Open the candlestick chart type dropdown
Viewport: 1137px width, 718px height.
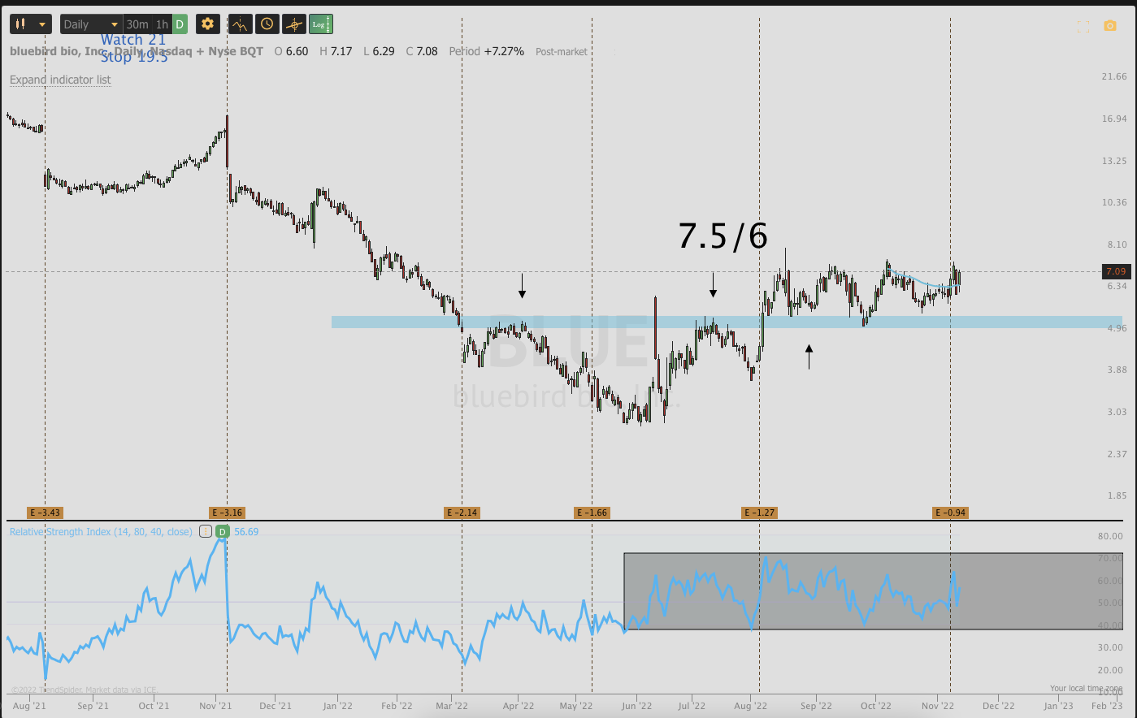31,24
